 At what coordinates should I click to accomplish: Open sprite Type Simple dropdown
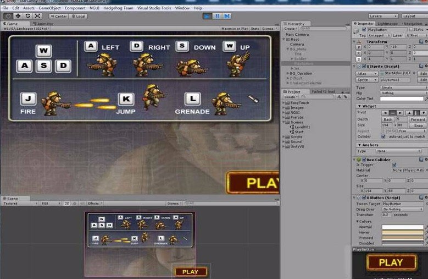(404, 87)
